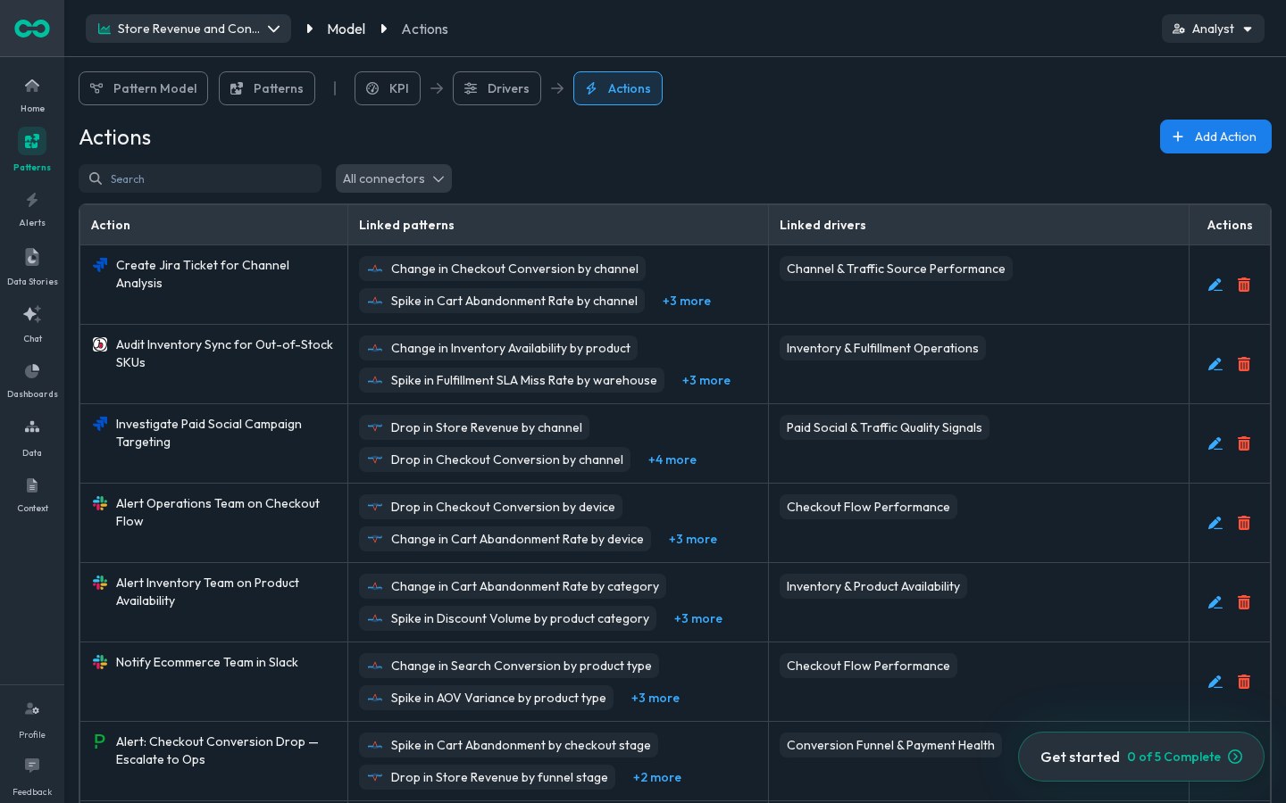Screen dimensions: 1286x803
Task: Click the actions Search field
Action: click(x=200, y=178)
